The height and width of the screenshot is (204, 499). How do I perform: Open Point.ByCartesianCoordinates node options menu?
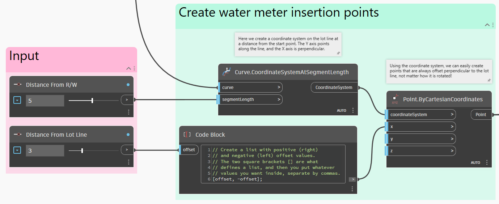click(x=487, y=162)
